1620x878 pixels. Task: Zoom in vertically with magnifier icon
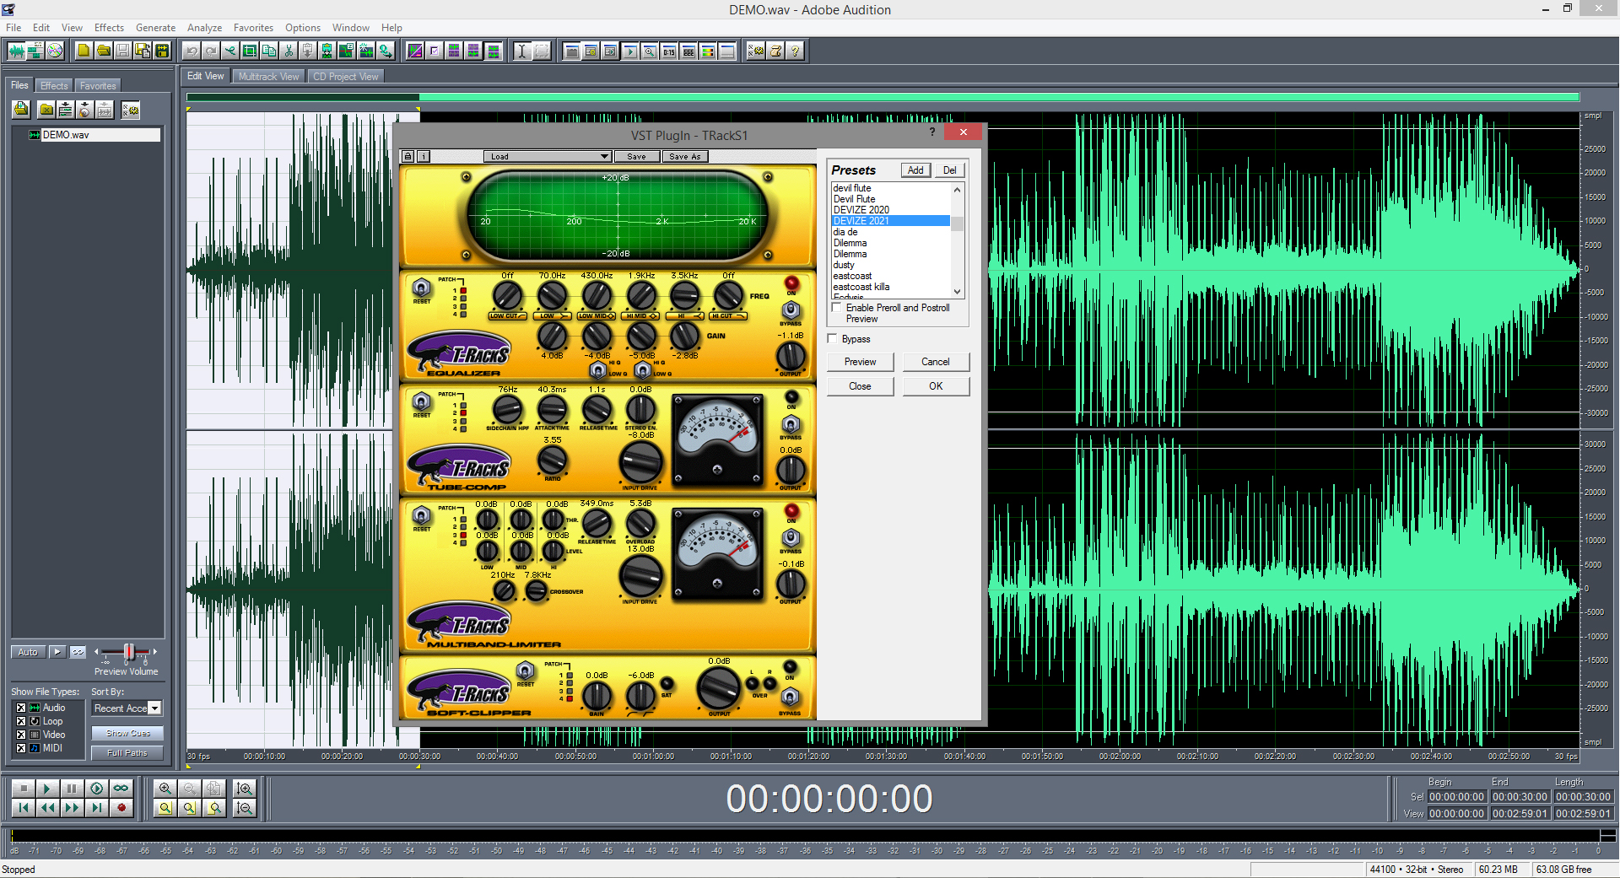pos(245,789)
